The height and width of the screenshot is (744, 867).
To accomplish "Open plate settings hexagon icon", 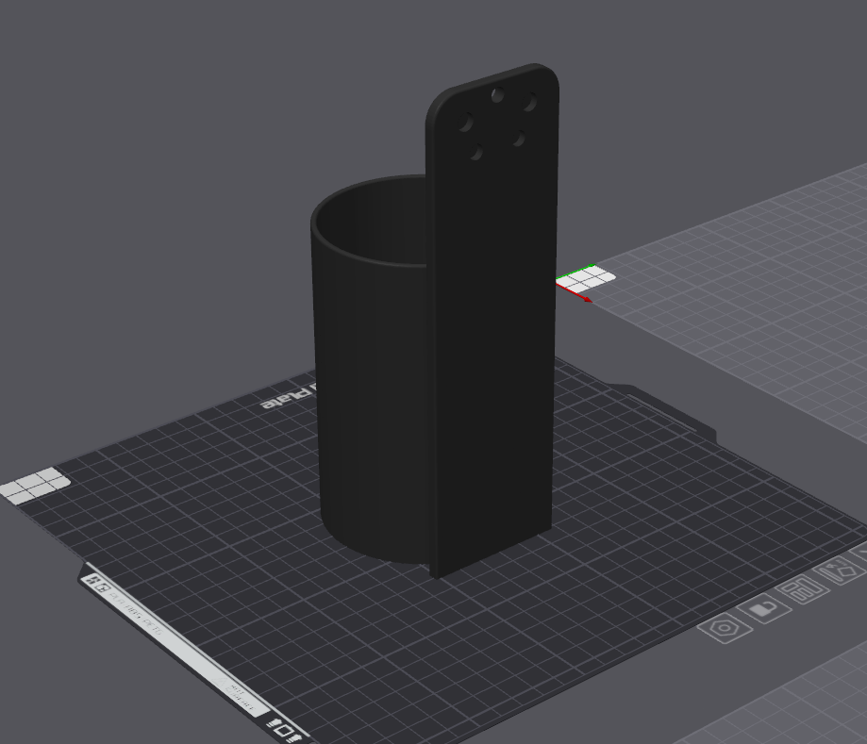I will pyautogui.click(x=724, y=628).
